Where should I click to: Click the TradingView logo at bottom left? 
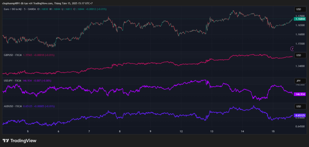[x=19, y=140]
